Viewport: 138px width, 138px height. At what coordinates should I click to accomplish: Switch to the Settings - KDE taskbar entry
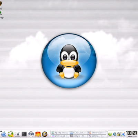(97, 136)
